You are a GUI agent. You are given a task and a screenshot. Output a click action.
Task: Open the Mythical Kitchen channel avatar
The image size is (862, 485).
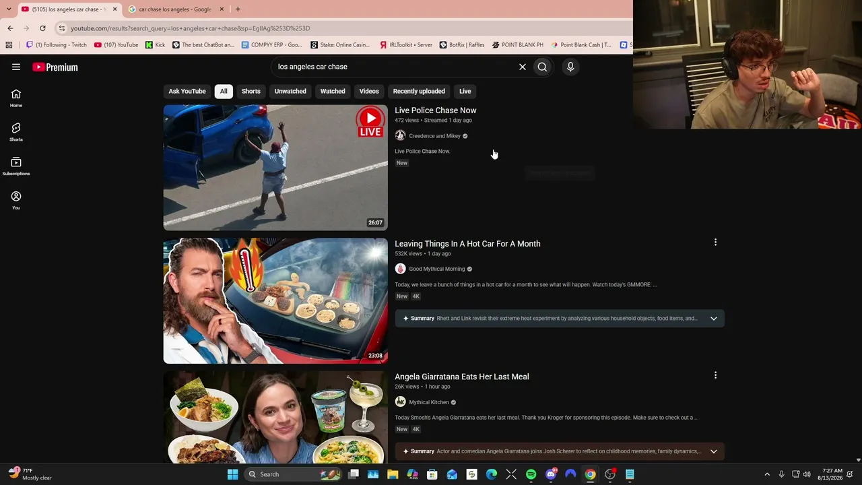pos(400,402)
